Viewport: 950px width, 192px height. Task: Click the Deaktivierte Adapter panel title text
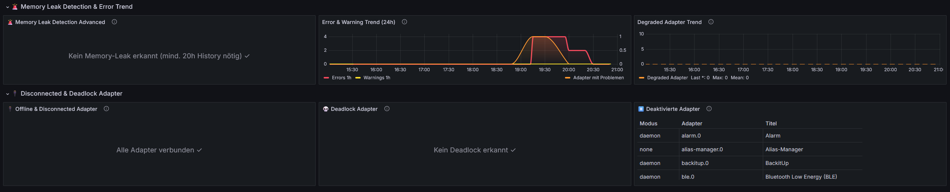coord(673,109)
